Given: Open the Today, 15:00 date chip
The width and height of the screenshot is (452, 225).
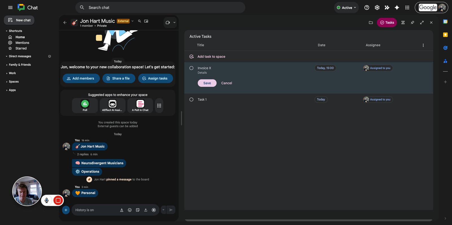Looking at the screenshot, I should pyautogui.click(x=325, y=68).
